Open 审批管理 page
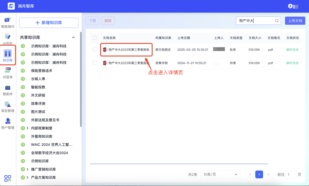The image size is (309, 186). tap(7, 107)
